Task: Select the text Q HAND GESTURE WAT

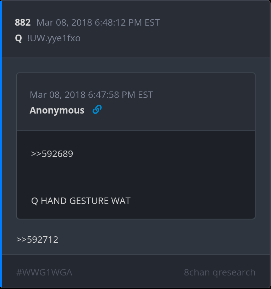Action: (81, 201)
